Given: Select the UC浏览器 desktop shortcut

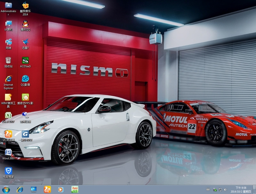Looking at the screenshot, I should (x=8, y=136).
